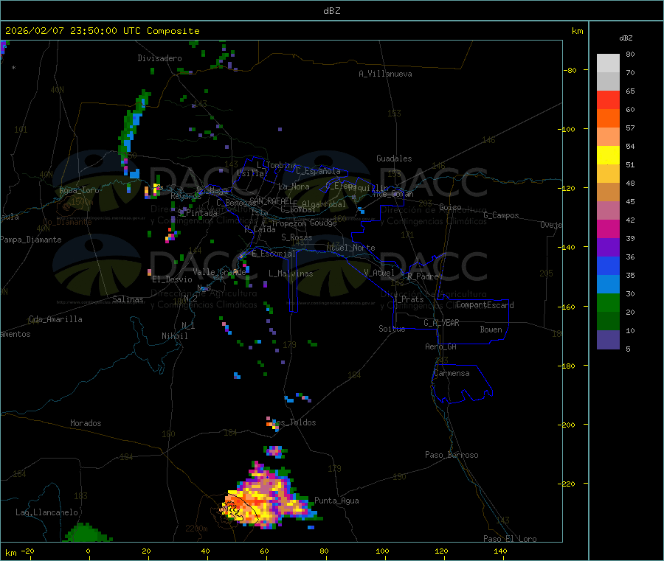
Task: Click the Valle_Grande label
Action: pyautogui.click(x=219, y=271)
